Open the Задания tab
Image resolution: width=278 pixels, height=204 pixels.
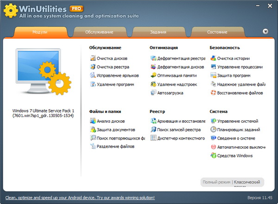pos(159,32)
